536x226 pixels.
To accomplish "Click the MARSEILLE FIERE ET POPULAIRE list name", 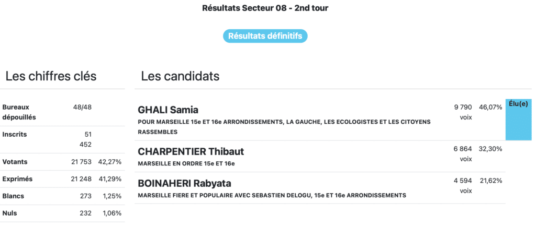I will [272, 196].
